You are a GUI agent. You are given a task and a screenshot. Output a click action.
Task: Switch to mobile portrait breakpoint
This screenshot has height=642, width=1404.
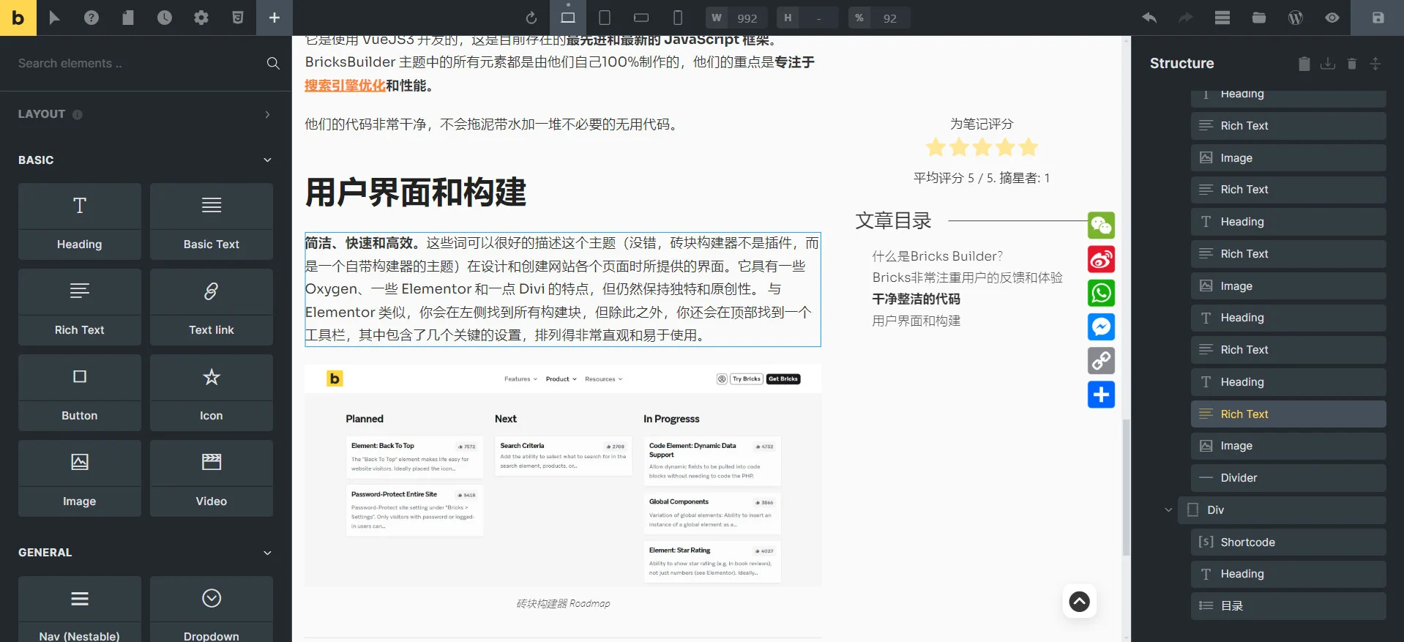click(678, 18)
